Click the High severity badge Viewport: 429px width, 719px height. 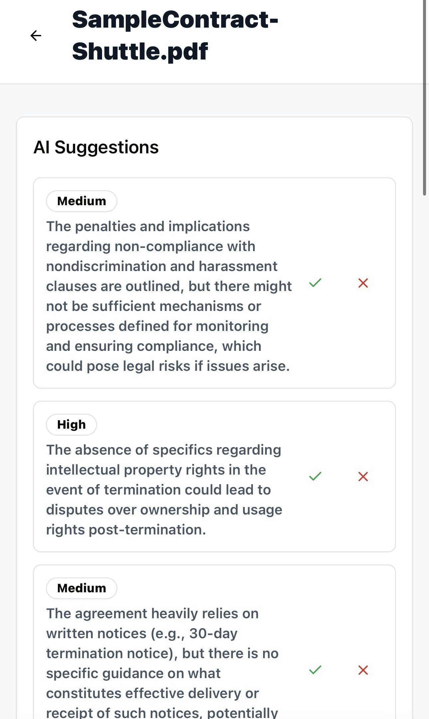[x=71, y=425]
